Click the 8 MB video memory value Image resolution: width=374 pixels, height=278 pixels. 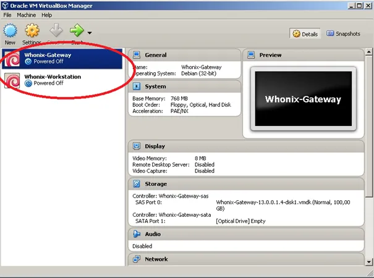click(200, 158)
